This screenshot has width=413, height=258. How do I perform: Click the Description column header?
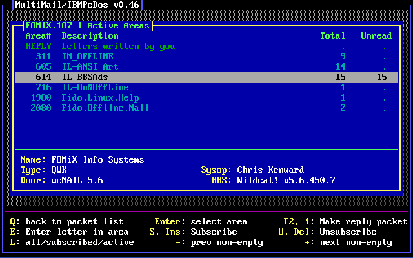point(90,36)
